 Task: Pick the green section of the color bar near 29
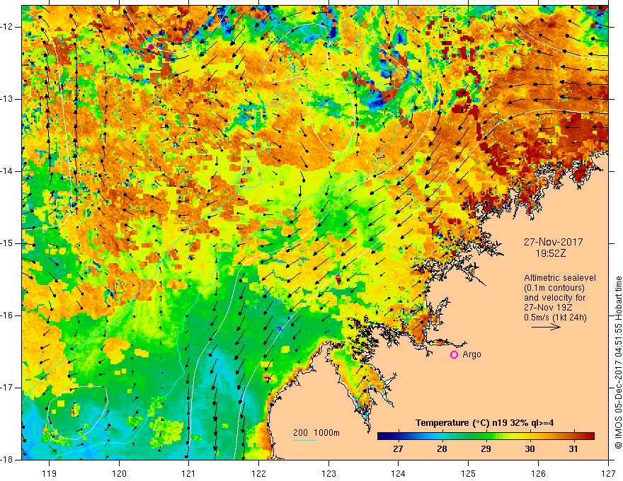click(486, 436)
